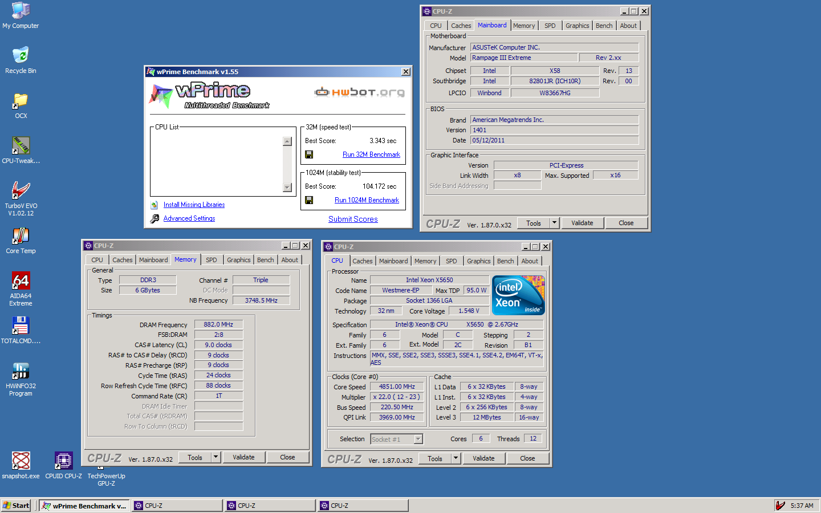Open Submit Scores link

coord(353,219)
